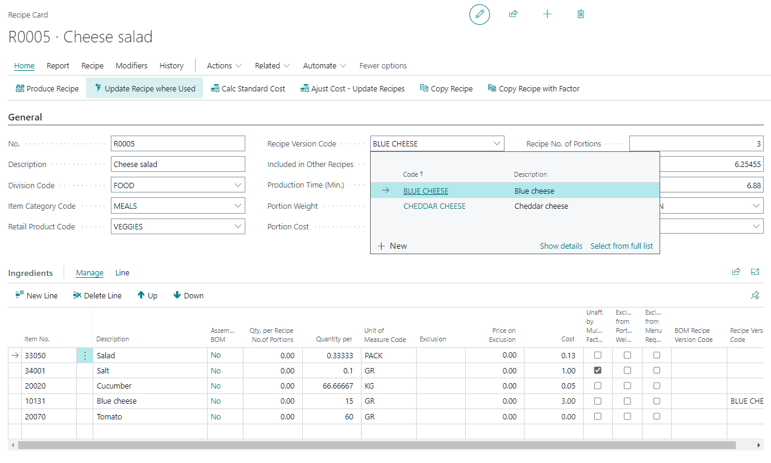Run Calc Standard Cost
The height and width of the screenshot is (463, 771).
[248, 88]
